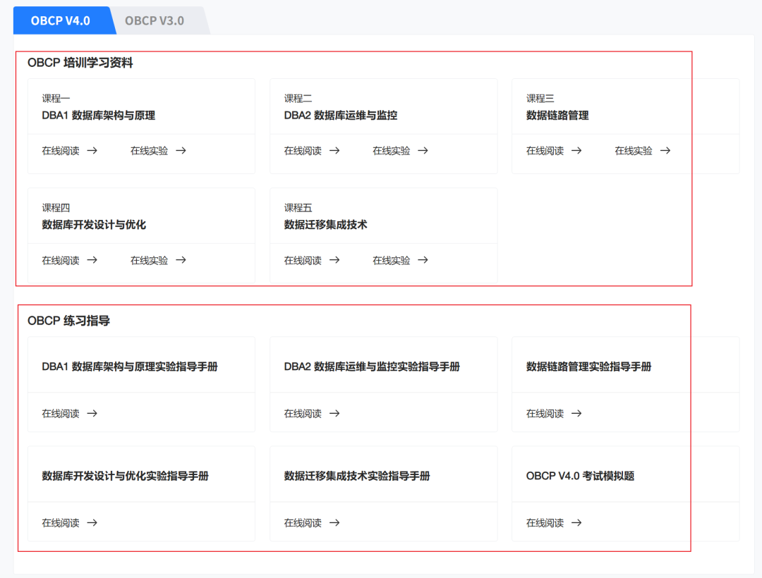Viewport: 762px width, 578px height.
Task: Click the 数据链路管理实验指导手册 title
Action: click(x=588, y=367)
